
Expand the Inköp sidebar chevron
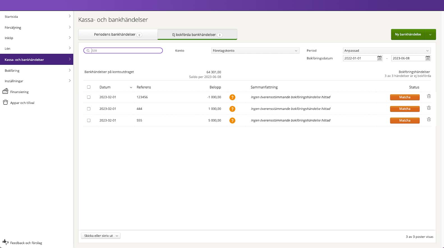[70, 38]
